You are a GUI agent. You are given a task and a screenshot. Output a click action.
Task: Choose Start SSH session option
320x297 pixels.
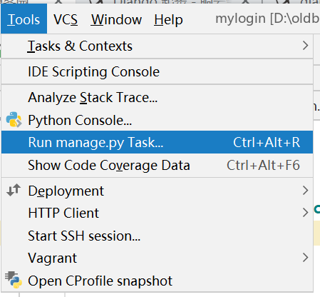157,236
